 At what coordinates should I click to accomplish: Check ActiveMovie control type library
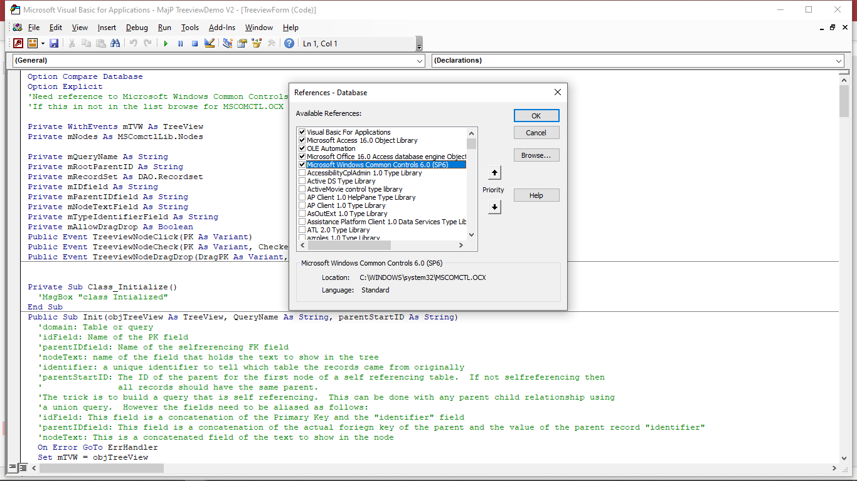(x=302, y=189)
